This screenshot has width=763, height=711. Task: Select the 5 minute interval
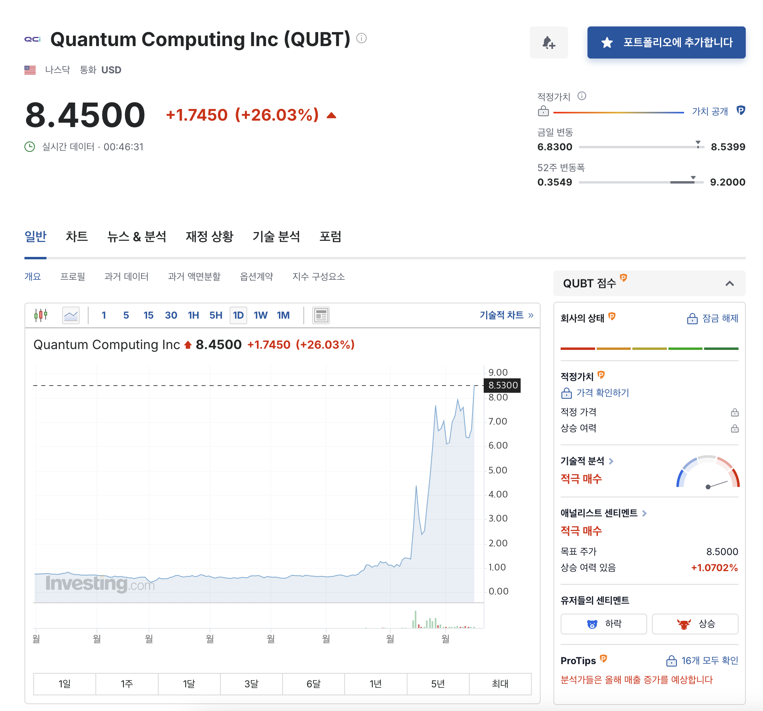tap(126, 315)
